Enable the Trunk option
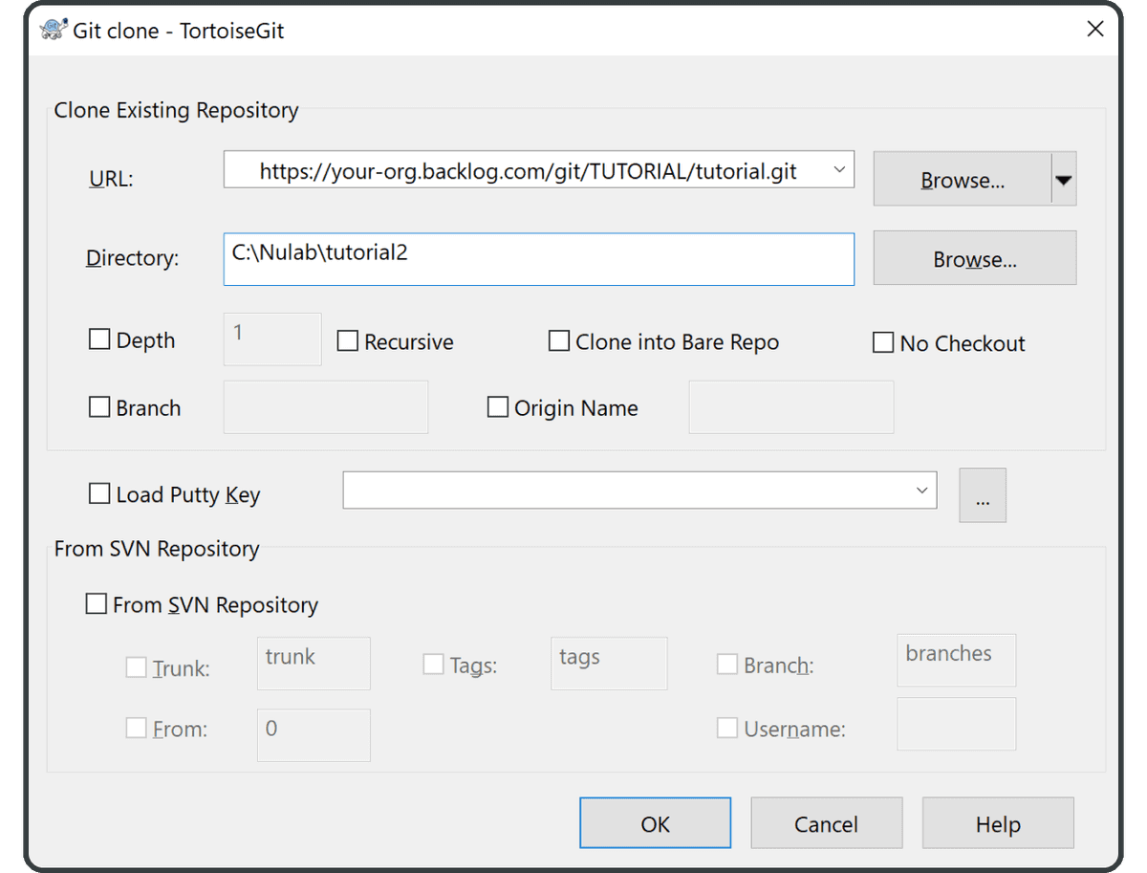This screenshot has width=1147, height=873. point(136,667)
